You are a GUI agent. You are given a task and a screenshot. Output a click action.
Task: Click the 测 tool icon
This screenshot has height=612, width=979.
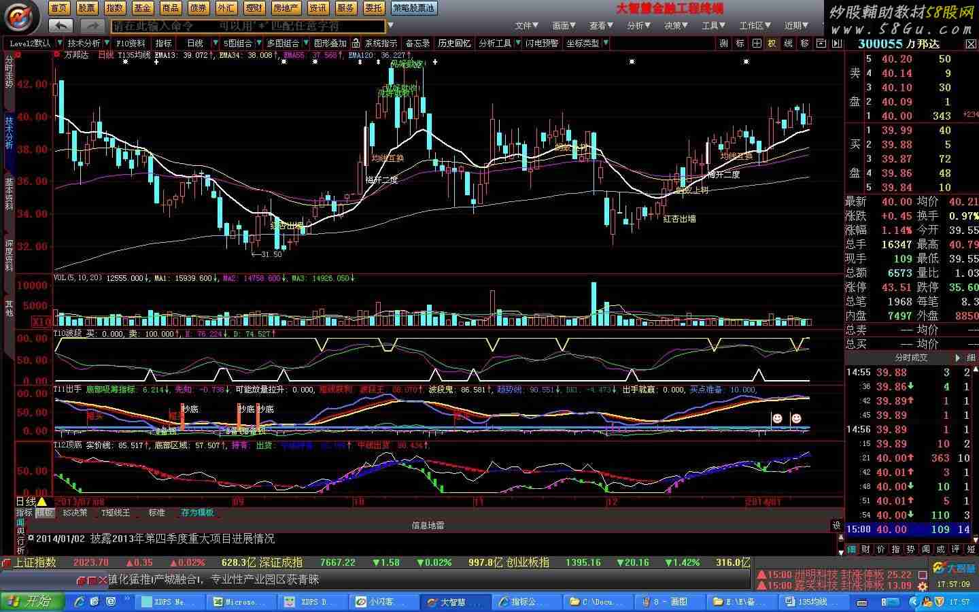[x=724, y=44]
